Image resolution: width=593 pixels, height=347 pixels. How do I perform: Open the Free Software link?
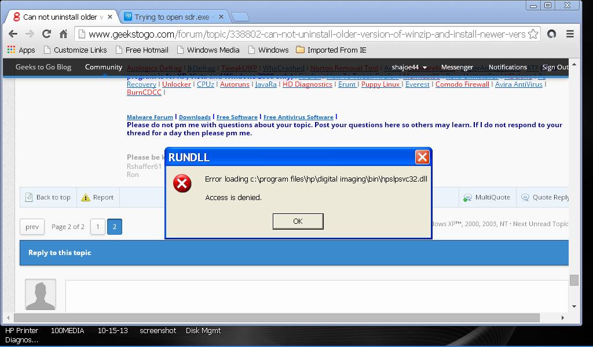pyautogui.click(x=237, y=117)
